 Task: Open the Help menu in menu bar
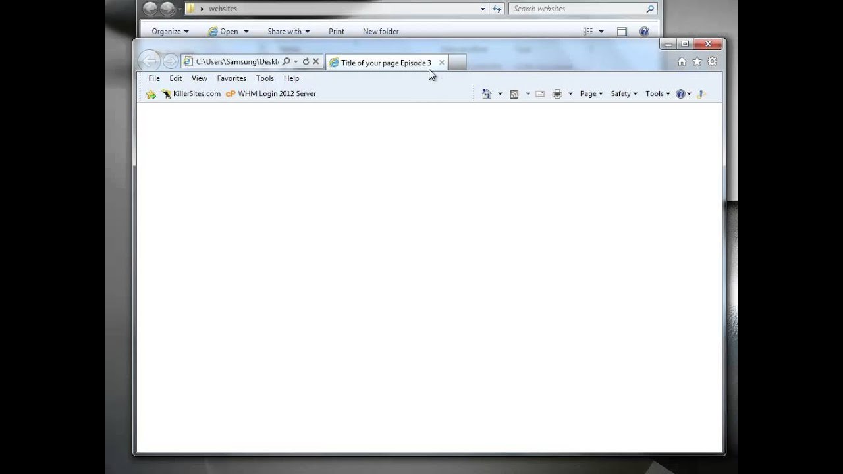[x=291, y=78]
